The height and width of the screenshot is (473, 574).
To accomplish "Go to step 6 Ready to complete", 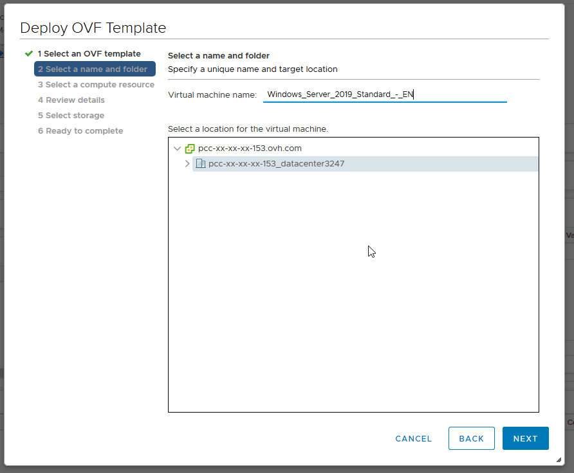I will (80, 131).
